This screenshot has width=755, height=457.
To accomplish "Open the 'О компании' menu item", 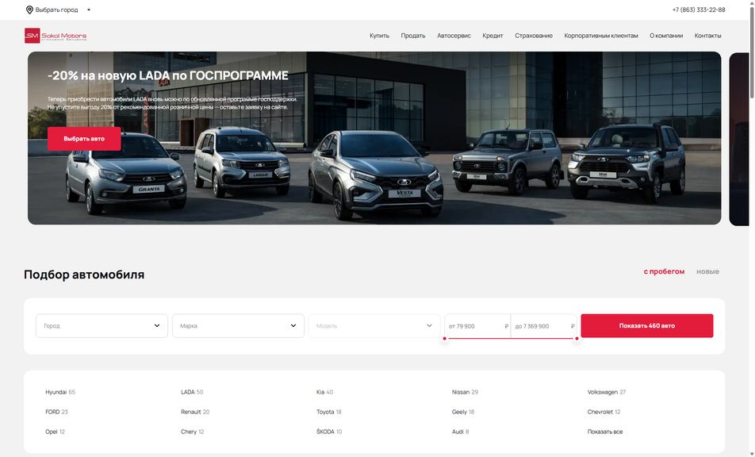I will pos(666,36).
